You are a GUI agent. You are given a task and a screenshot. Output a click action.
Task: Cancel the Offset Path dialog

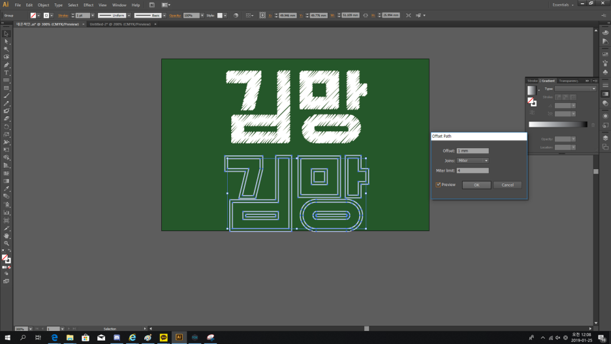pyautogui.click(x=507, y=185)
